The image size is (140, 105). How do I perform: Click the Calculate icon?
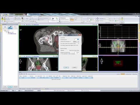pyautogui.click(x=57, y=19)
